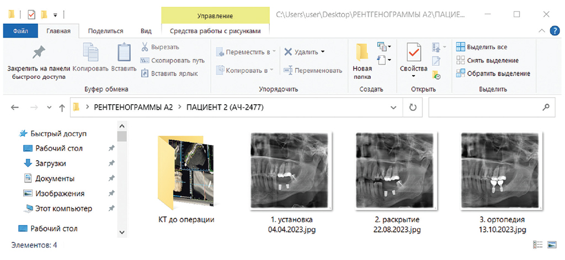Refresh the folder view
The height and width of the screenshot is (260, 565).
[412, 107]
